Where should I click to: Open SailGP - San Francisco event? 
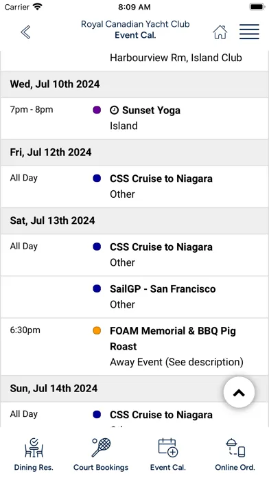tap(134, 297)
